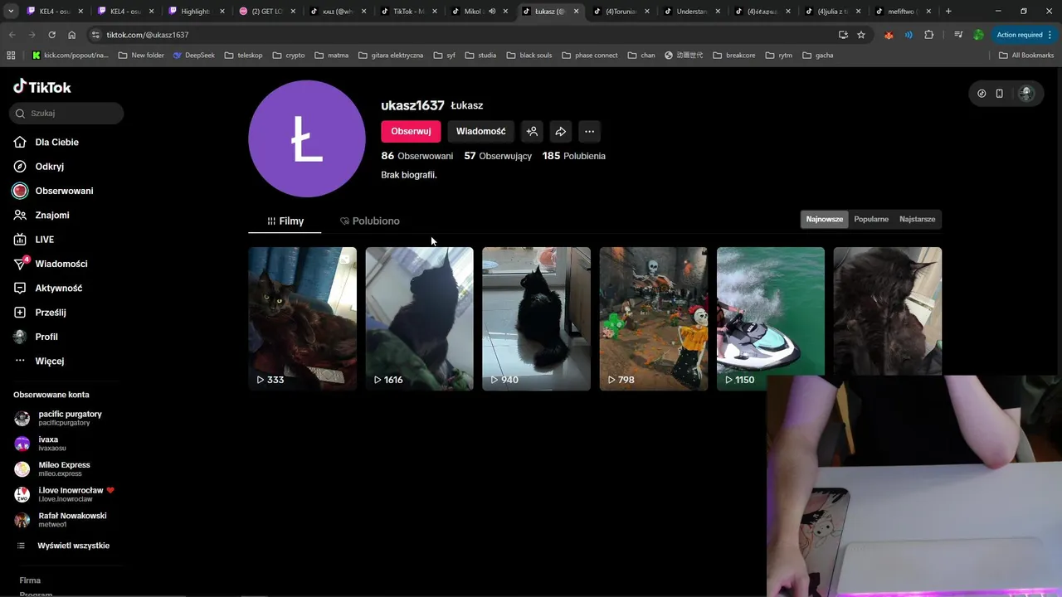
Task: Sort videos by Najnowsze
Action: click(825, 219)
